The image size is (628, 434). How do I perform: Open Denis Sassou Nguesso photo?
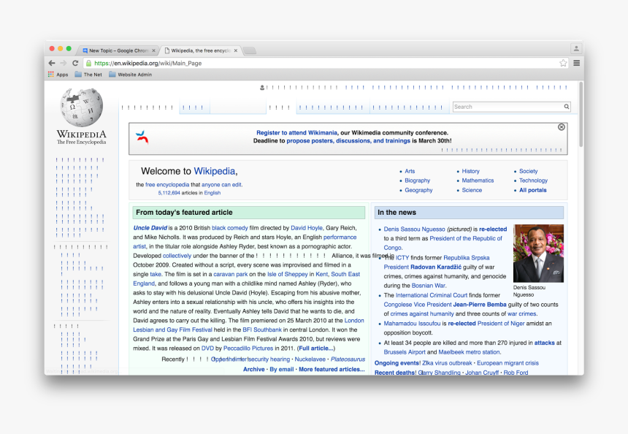[538, 254]
